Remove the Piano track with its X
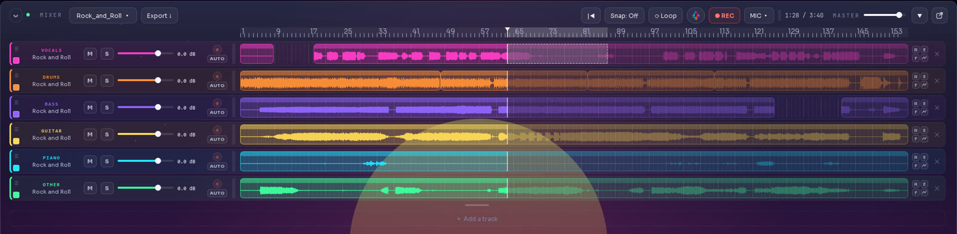This screenshot has width=957, height=234. pyautogui.click(x=937, y=161)
